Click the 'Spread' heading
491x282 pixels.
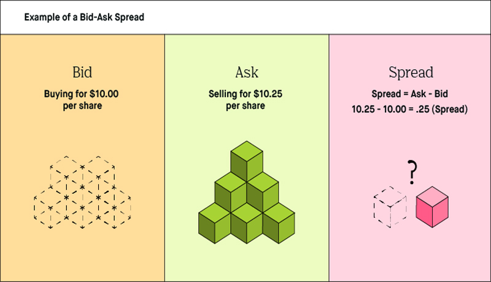pyautogui.click(x=411, y=73)
